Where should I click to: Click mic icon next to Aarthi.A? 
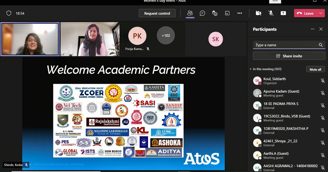point(323,155)
